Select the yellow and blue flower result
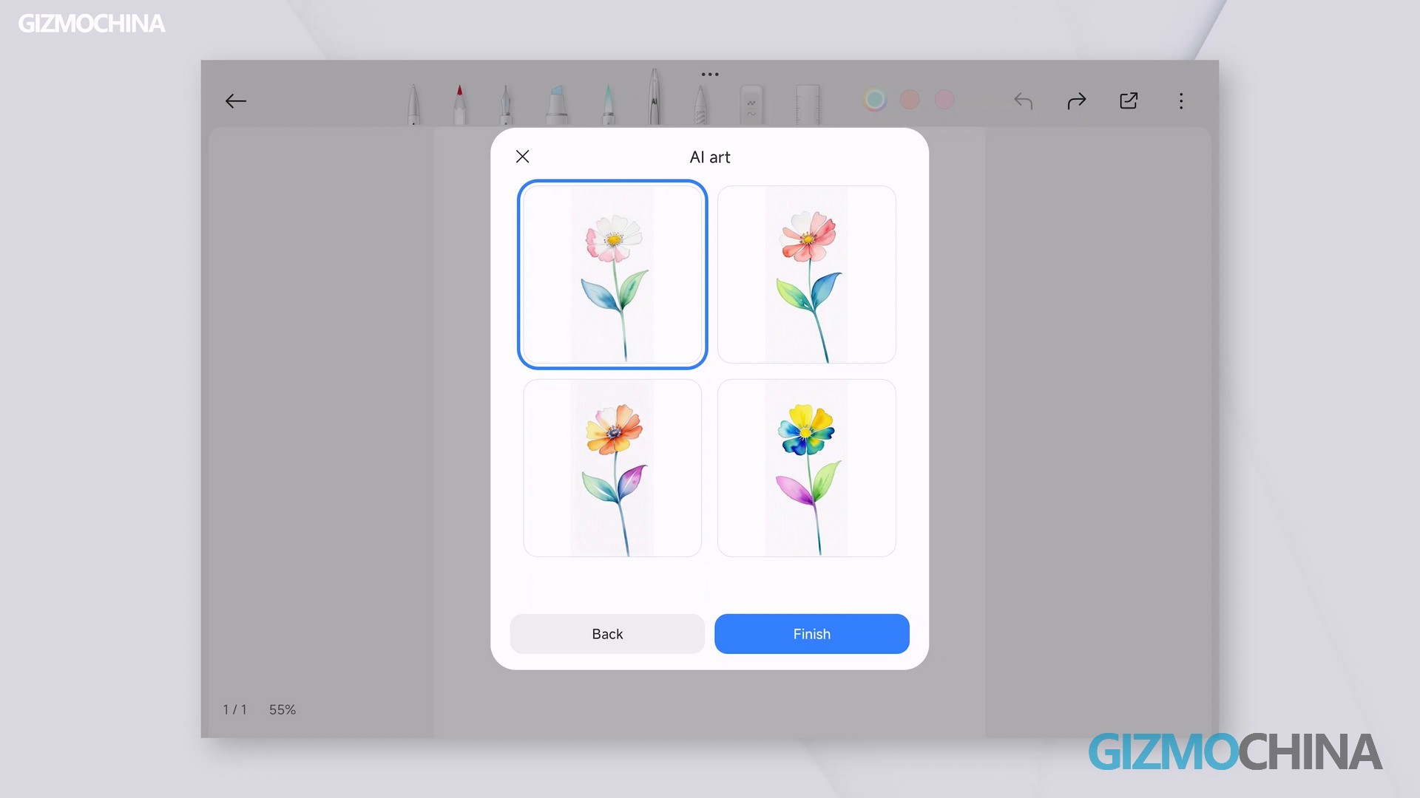Image resolution: width=1420 pixels, height=798 pixels. pyautogui.click(x=806, y=468)
